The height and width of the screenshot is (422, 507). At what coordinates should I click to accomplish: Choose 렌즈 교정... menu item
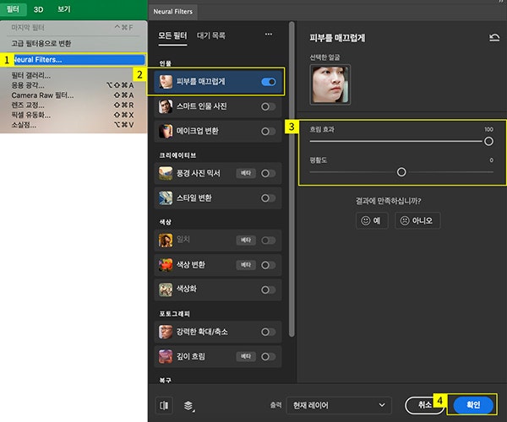(73, 105)
